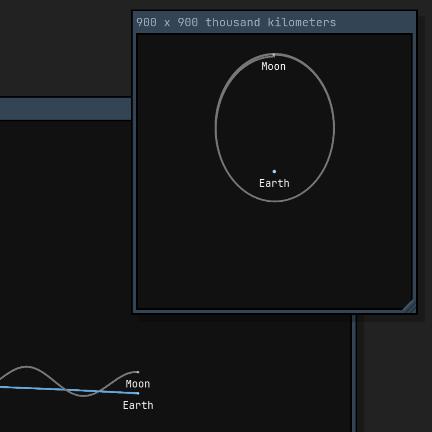The image size is (432, 432).
Task: Click the vertical blue divider below the window
Action: (354, 372)
